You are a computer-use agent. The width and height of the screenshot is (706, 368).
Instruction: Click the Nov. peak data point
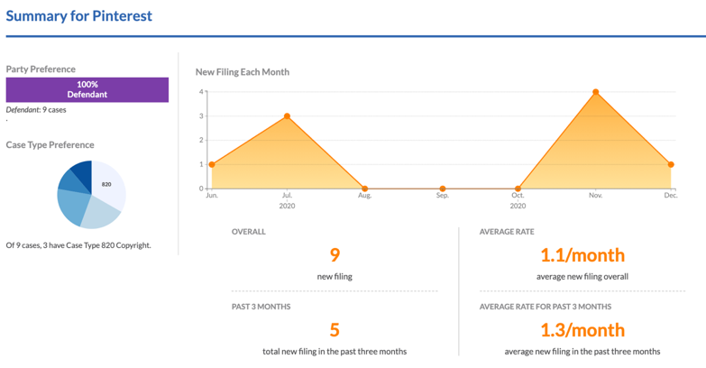pos(596,92)
